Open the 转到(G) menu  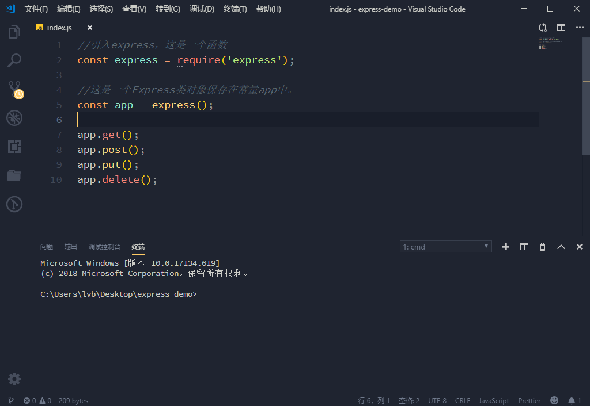click(168, 9)
